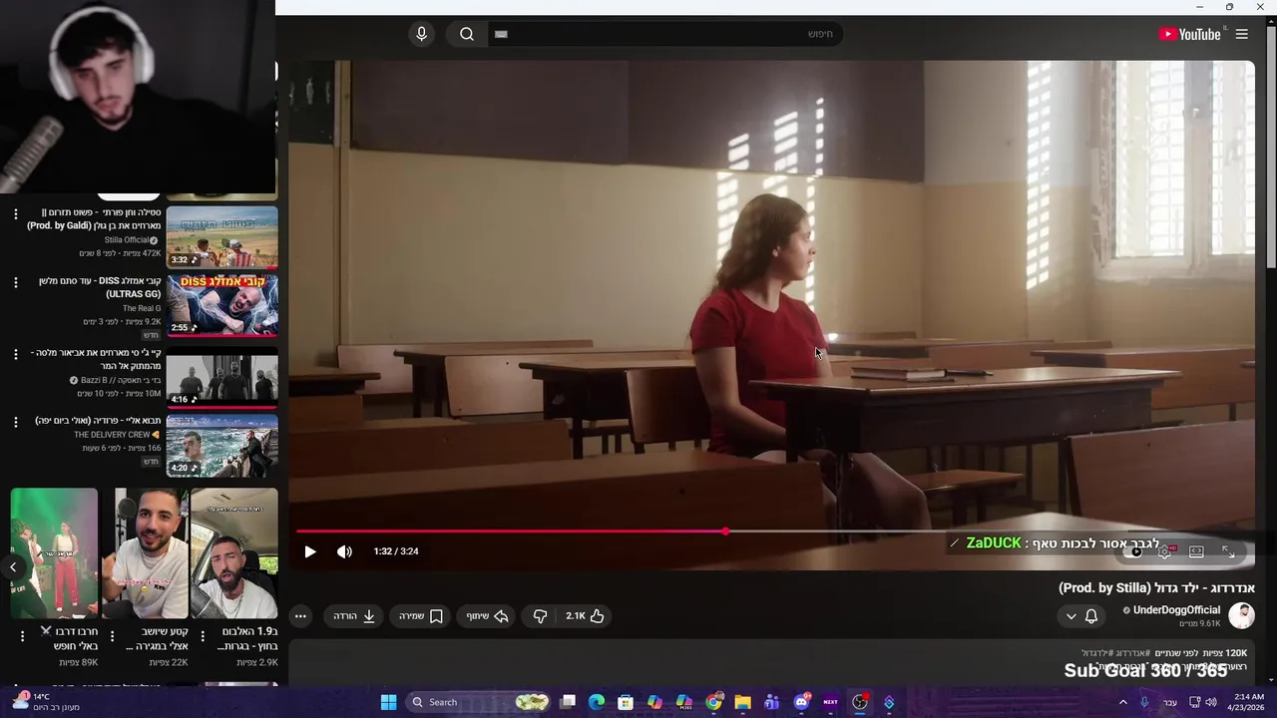Open options menu for Stilla Official video

15,214
